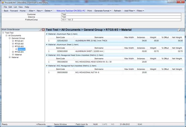Close the Work Order Browser panel
The width and height of the screenshot is (186, 127).
pos(43,30)
